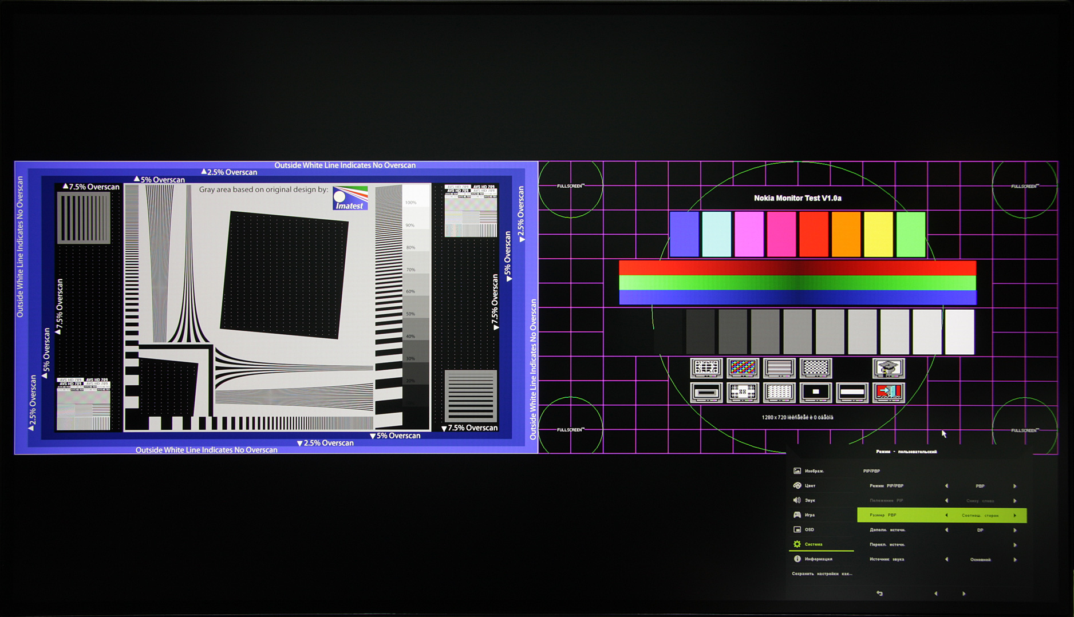Click the green square color swatch
The image size is (1074, 617).
911,234
